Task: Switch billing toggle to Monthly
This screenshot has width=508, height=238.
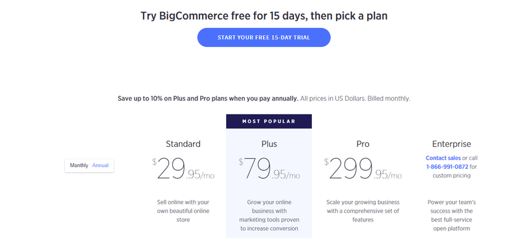Action: pos(79,165)
